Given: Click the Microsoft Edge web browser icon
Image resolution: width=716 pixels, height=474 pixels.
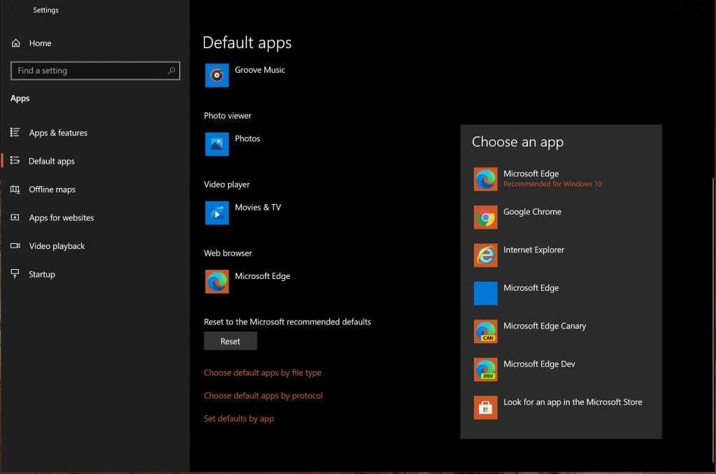Looking at the screenshot, I should (217, 281).
